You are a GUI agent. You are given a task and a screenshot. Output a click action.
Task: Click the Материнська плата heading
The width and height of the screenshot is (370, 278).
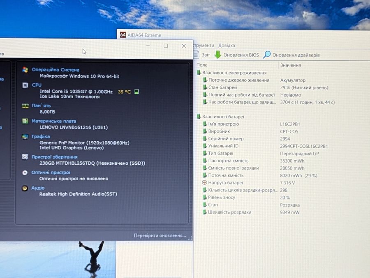pos(54,121)
